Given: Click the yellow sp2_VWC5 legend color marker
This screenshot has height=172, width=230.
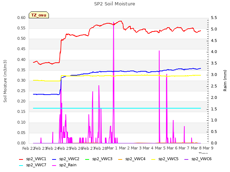Looking at the screenshot, I should click(x=153, y=159).
